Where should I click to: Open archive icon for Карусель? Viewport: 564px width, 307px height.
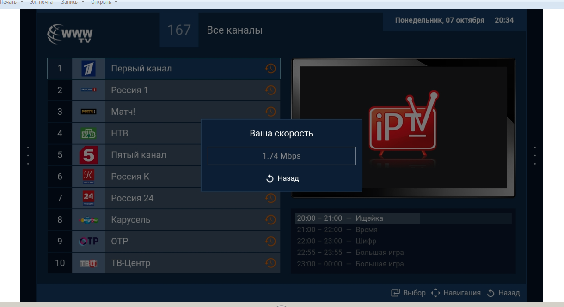pyautogui.click(x=270, y=220)
